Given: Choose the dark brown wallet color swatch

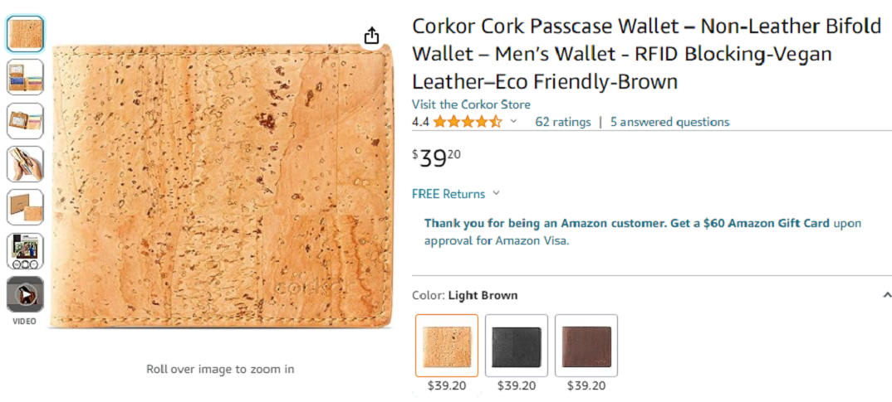Looking at the screenshot, I should point(586,345).
